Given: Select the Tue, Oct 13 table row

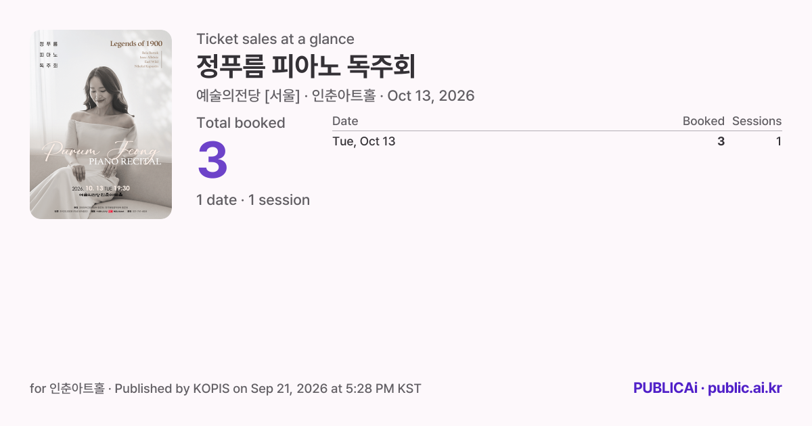Looking at the screenshot, I should click(x=557, y=141).
